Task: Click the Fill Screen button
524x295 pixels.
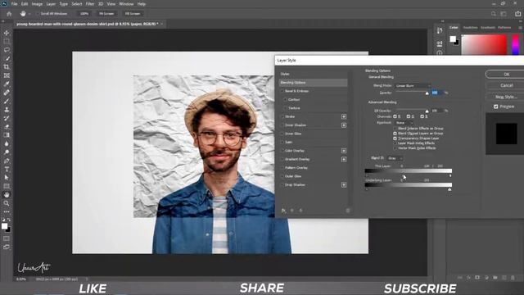Action: pos(133,14)
